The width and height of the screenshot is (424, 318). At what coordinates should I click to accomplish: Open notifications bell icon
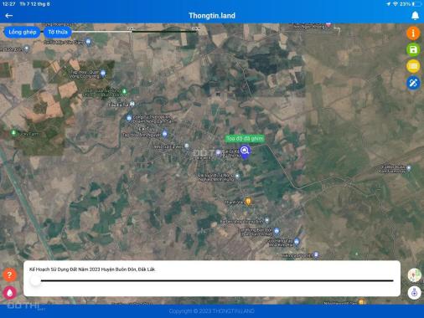click(x=415, y=16)
